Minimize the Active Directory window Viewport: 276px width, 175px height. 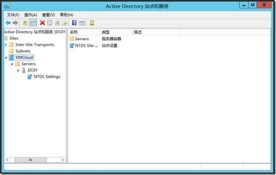tap(244, 5)
